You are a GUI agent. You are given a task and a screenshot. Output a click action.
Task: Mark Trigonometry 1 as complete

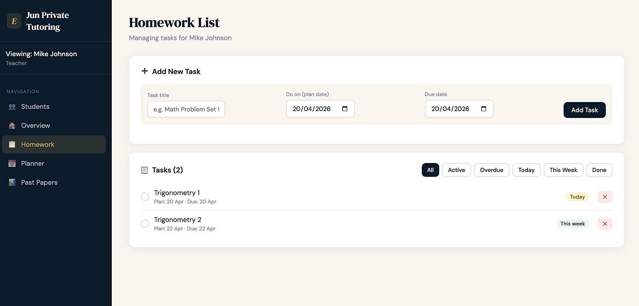click(x=145, y=197)
